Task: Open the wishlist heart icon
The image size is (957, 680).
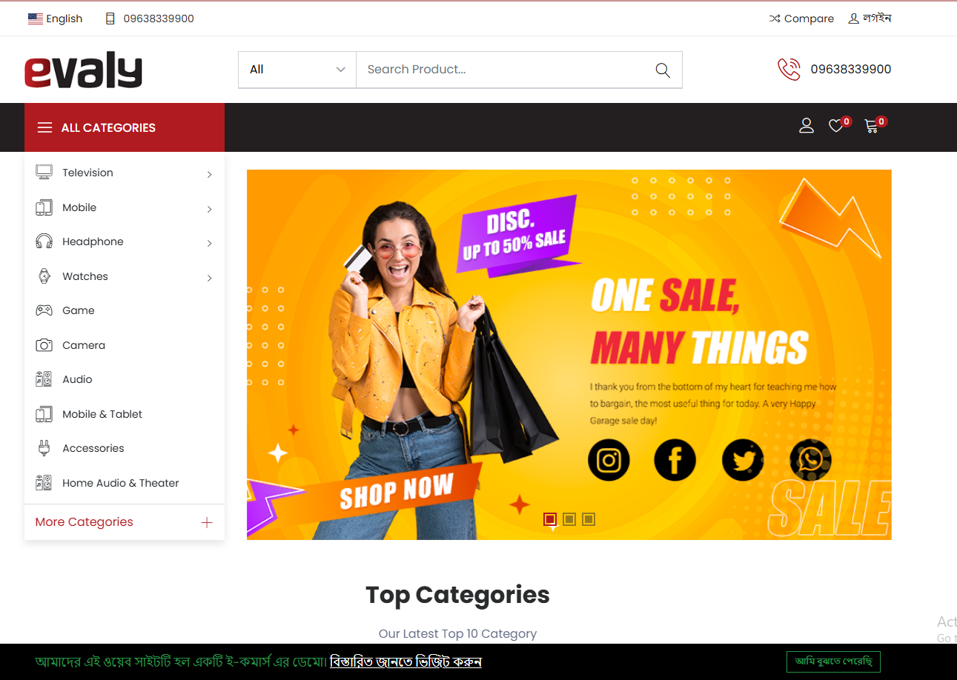Action: click(836, 126)
